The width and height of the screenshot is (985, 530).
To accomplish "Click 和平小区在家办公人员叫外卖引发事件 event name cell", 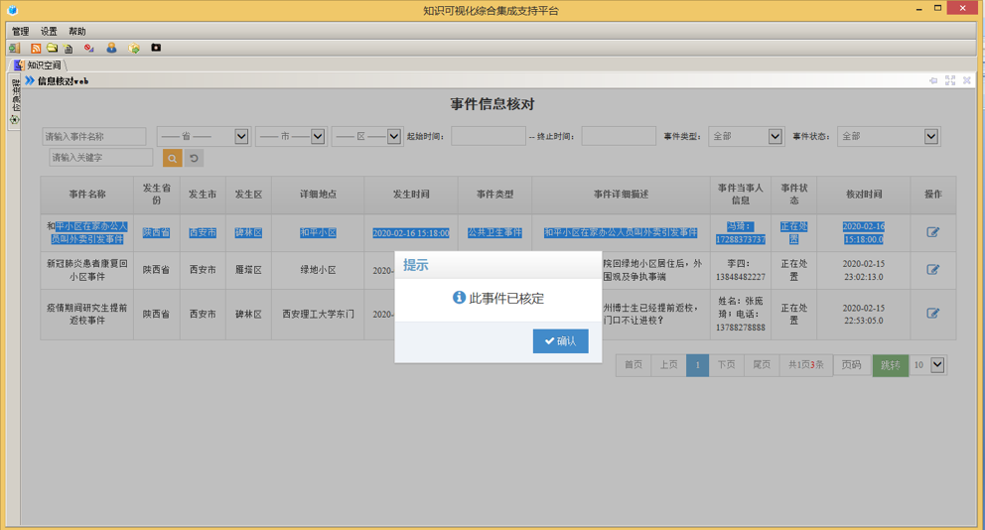I will 87,232.
